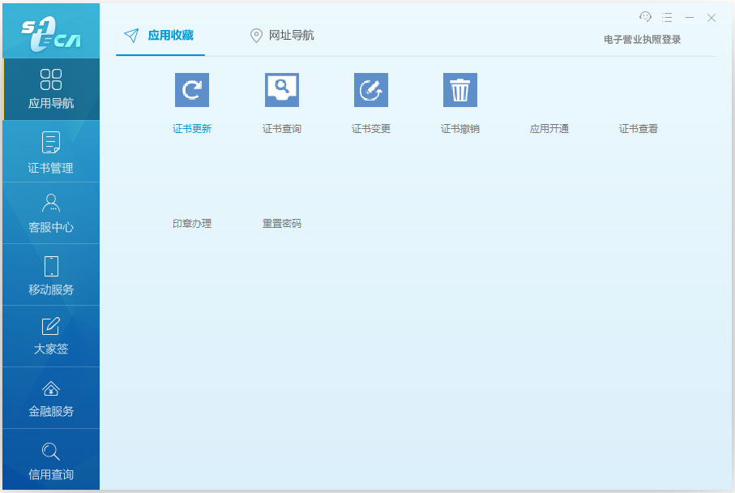The width and height of the screenshot is (735, 493).
Task: Close the application window
Action: (x=711, y=17)
